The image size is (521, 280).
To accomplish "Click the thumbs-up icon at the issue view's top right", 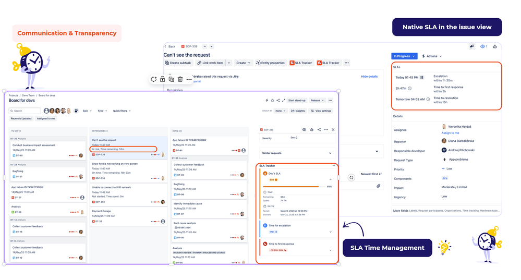I will (x=495, y=46).
